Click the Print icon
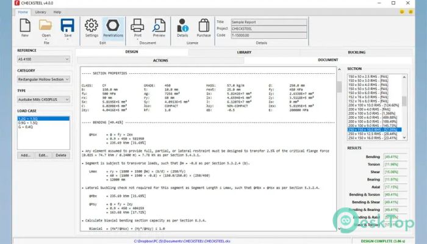This screenshot has width=427, height=244. pyautogui.click(x=137, y=26)
